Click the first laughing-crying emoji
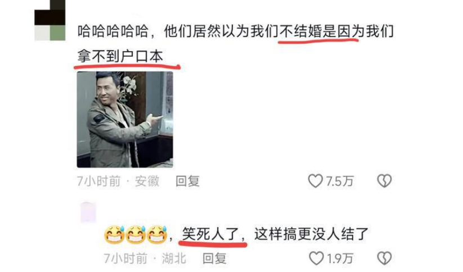Viewport: 463px width, 272px height. click(114, 235)
